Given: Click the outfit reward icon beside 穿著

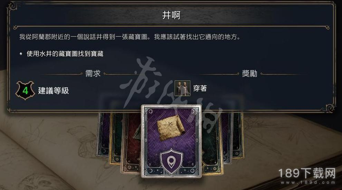Looking at the screenshot, I should pos(182,88).
